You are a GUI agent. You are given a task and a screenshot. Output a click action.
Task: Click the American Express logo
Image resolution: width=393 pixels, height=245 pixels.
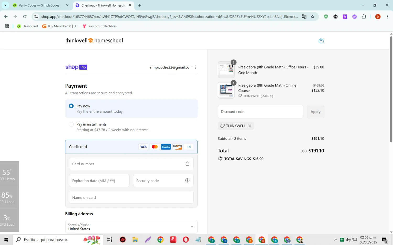tap(166, 147)
